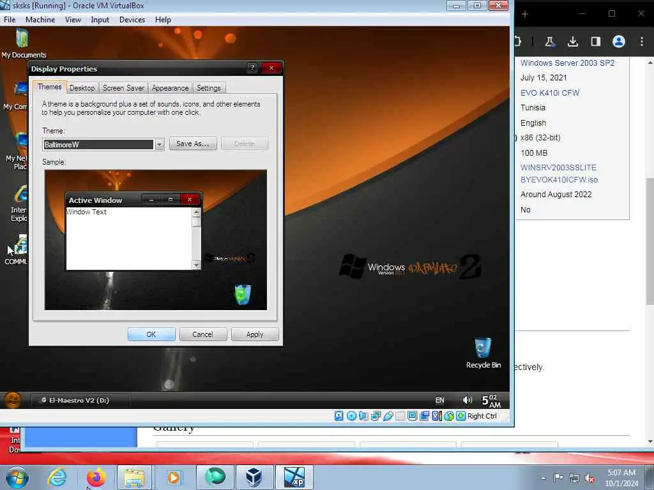Click the network adapter indicator in VirtualBox status bar
This screenshot has height=490, width=654.
point(376,415)
